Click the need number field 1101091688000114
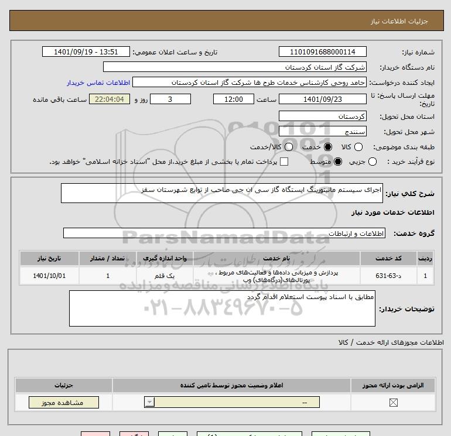 point(322,52)
